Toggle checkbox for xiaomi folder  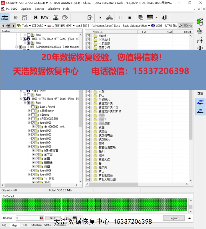[88, 36]
